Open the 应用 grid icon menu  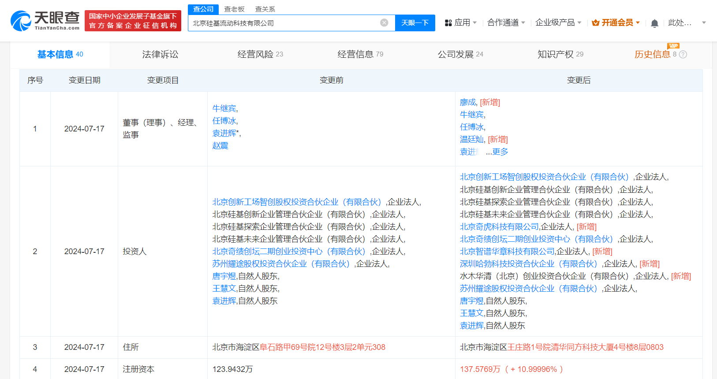tap(448, 23)
